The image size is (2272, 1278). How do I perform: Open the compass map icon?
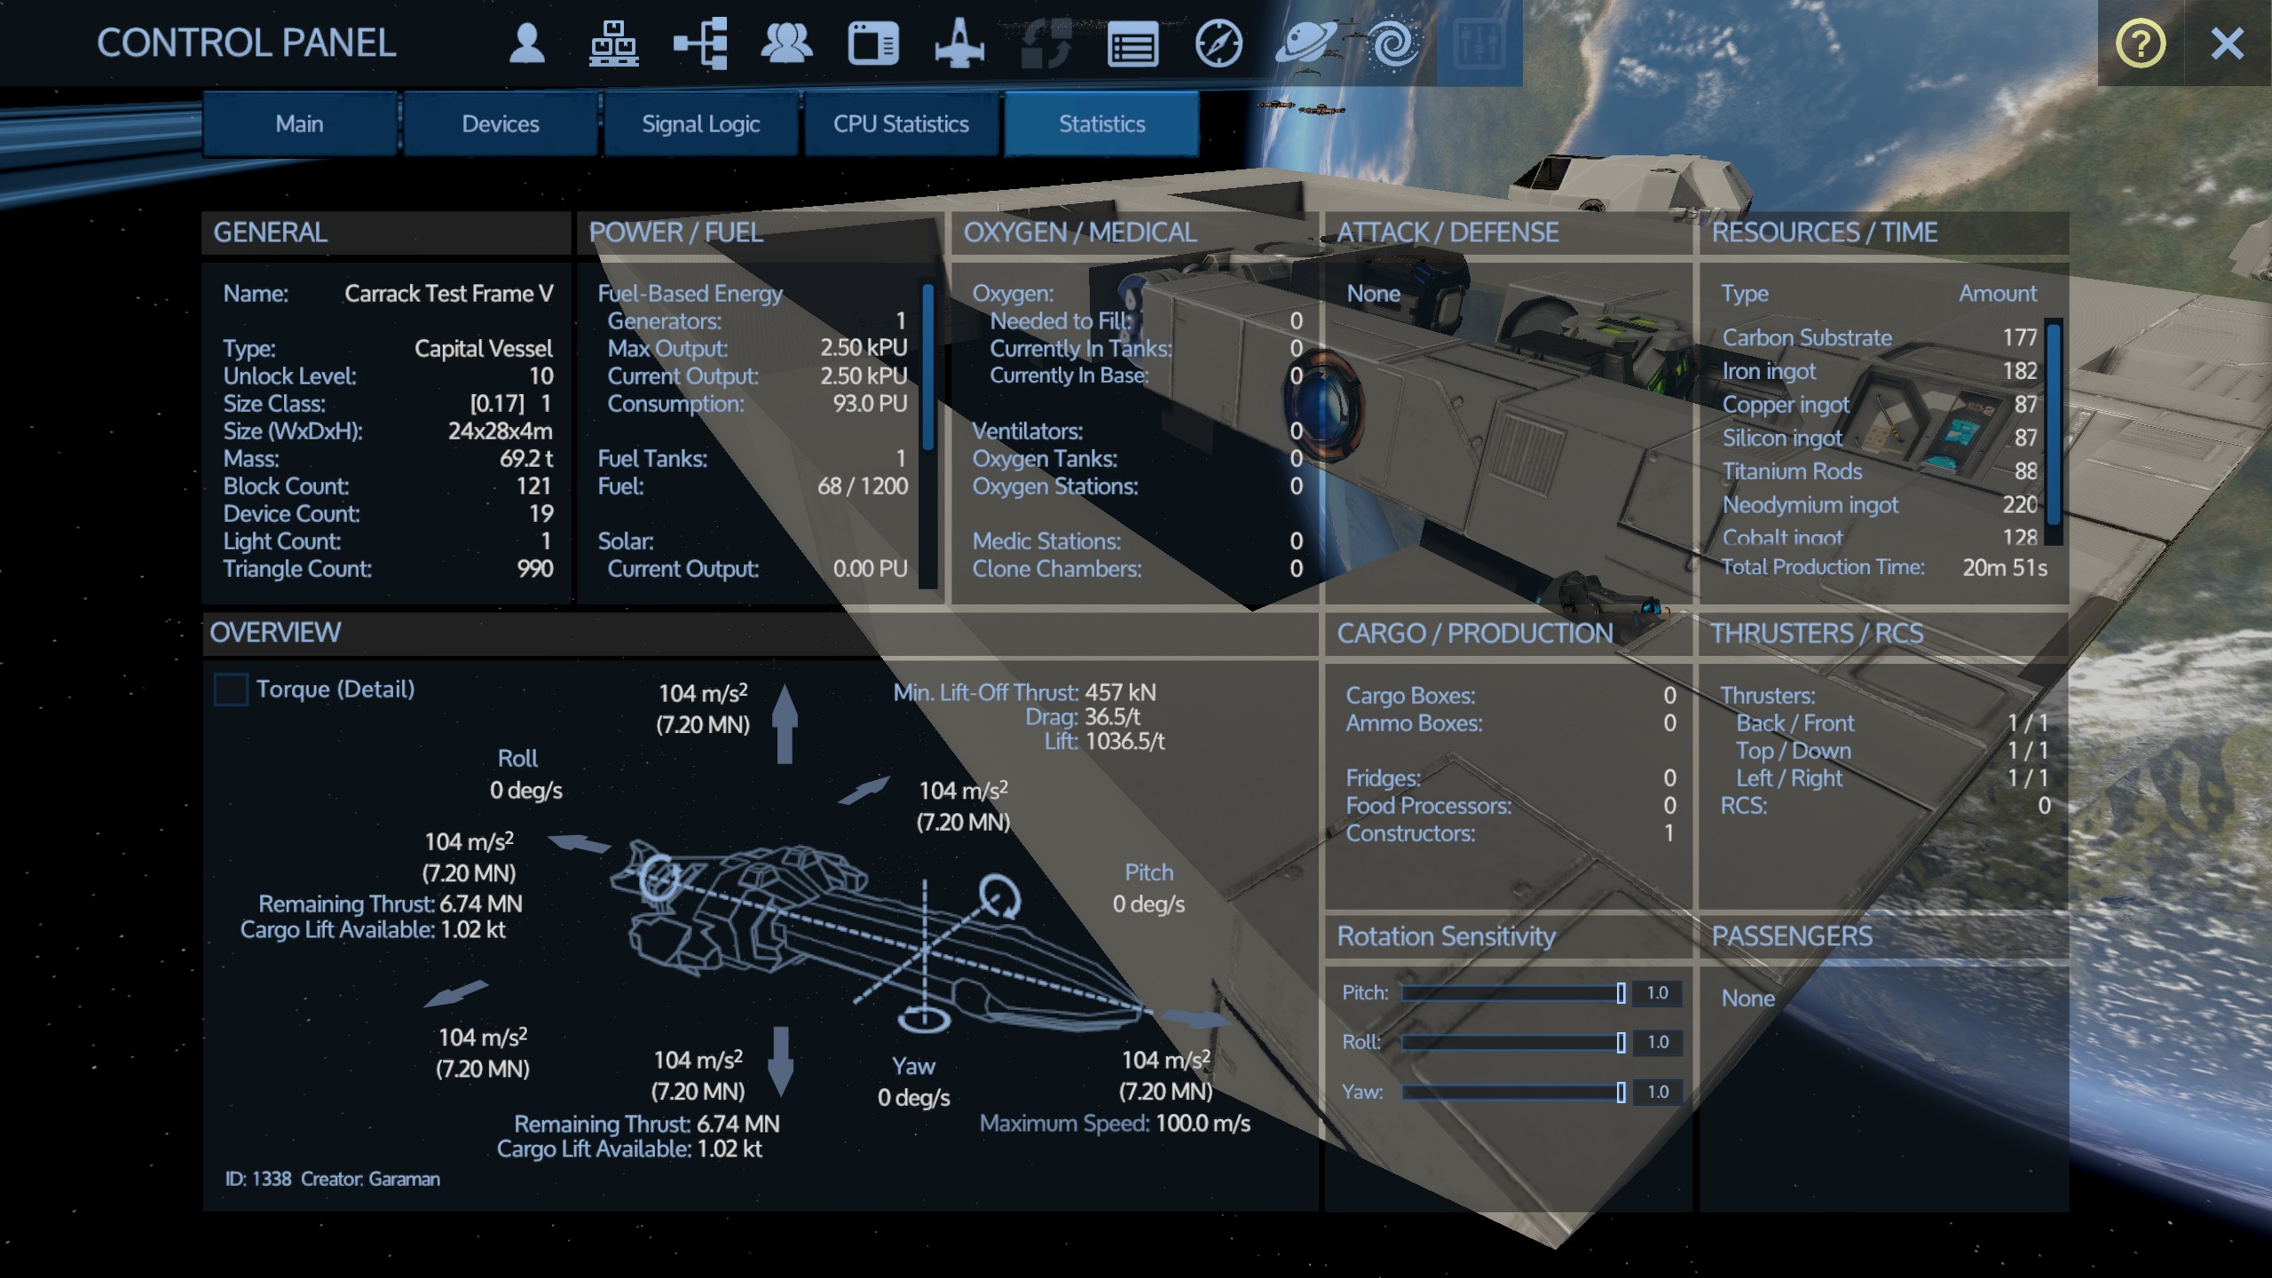click(1219, 43)
